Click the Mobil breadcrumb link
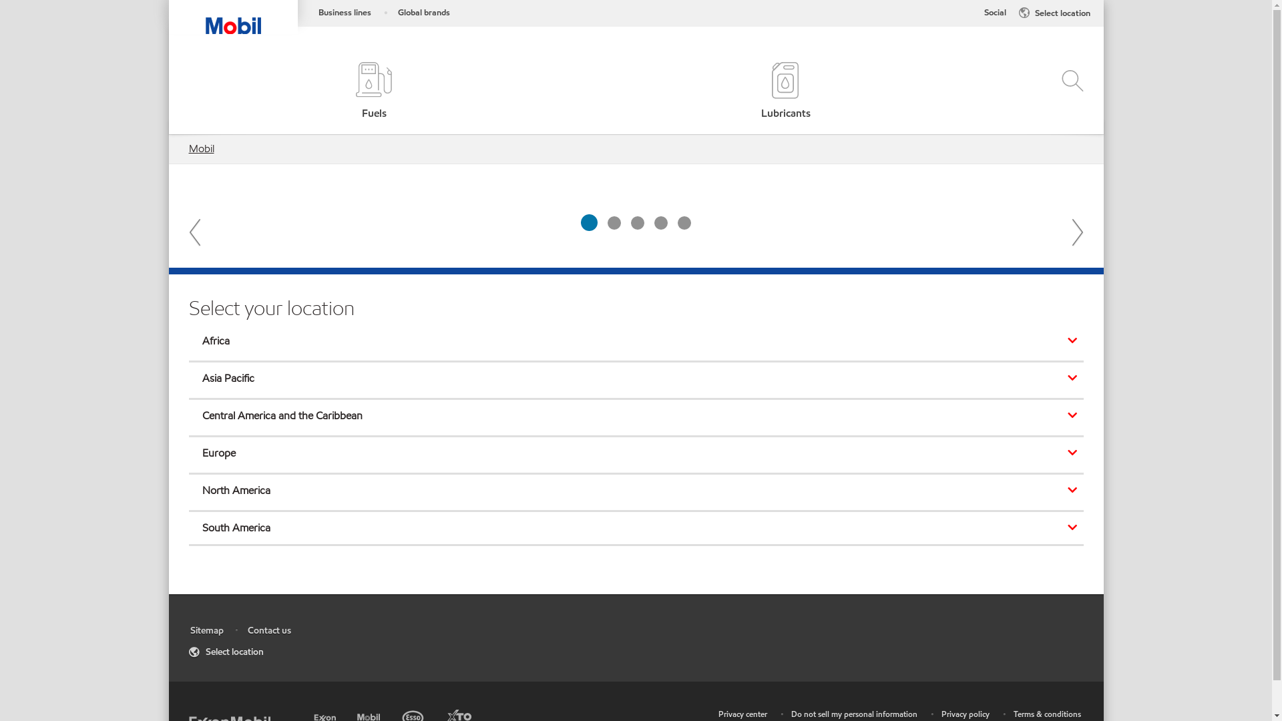 click(202, 149)
